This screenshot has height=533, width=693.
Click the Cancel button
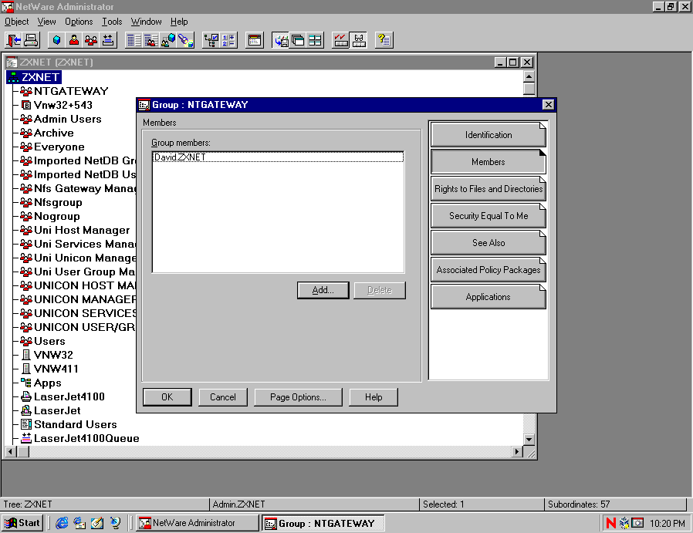(x=223, y=397)
